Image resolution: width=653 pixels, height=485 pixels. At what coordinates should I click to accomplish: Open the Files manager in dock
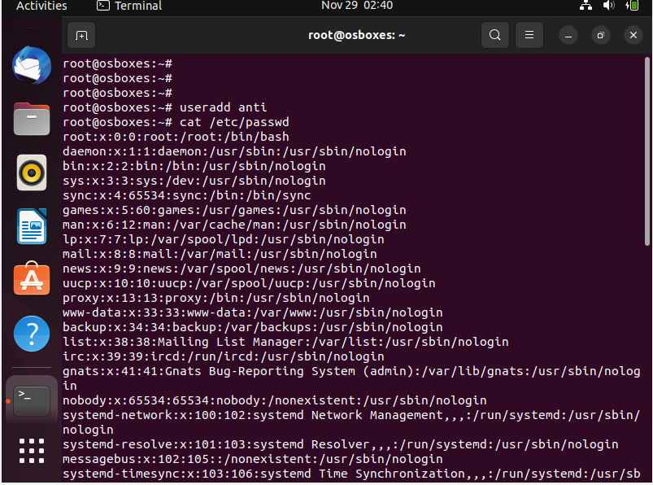point(32,119)
